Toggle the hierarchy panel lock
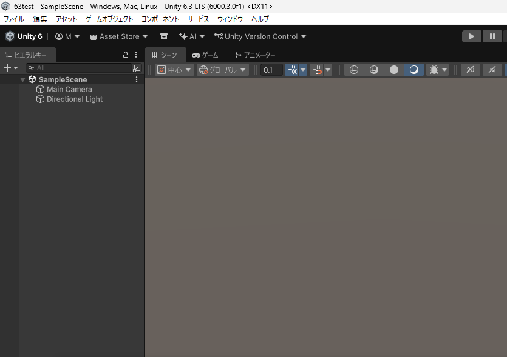The image size is (507, 357). pos(126,55)
